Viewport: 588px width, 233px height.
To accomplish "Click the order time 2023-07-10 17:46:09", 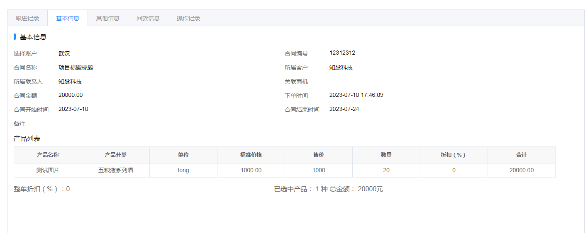I will click(356, 95).
